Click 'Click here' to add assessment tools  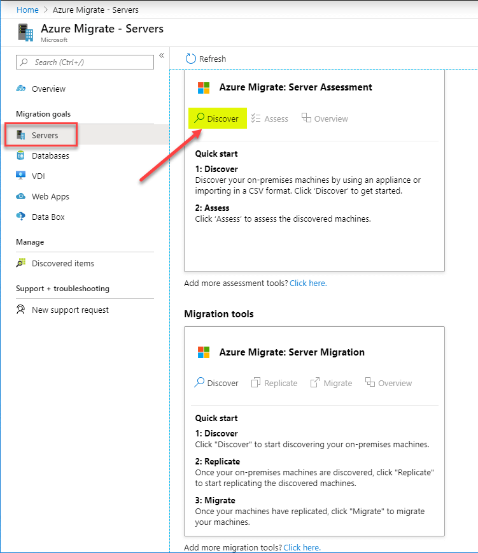[x=308, y=284]
